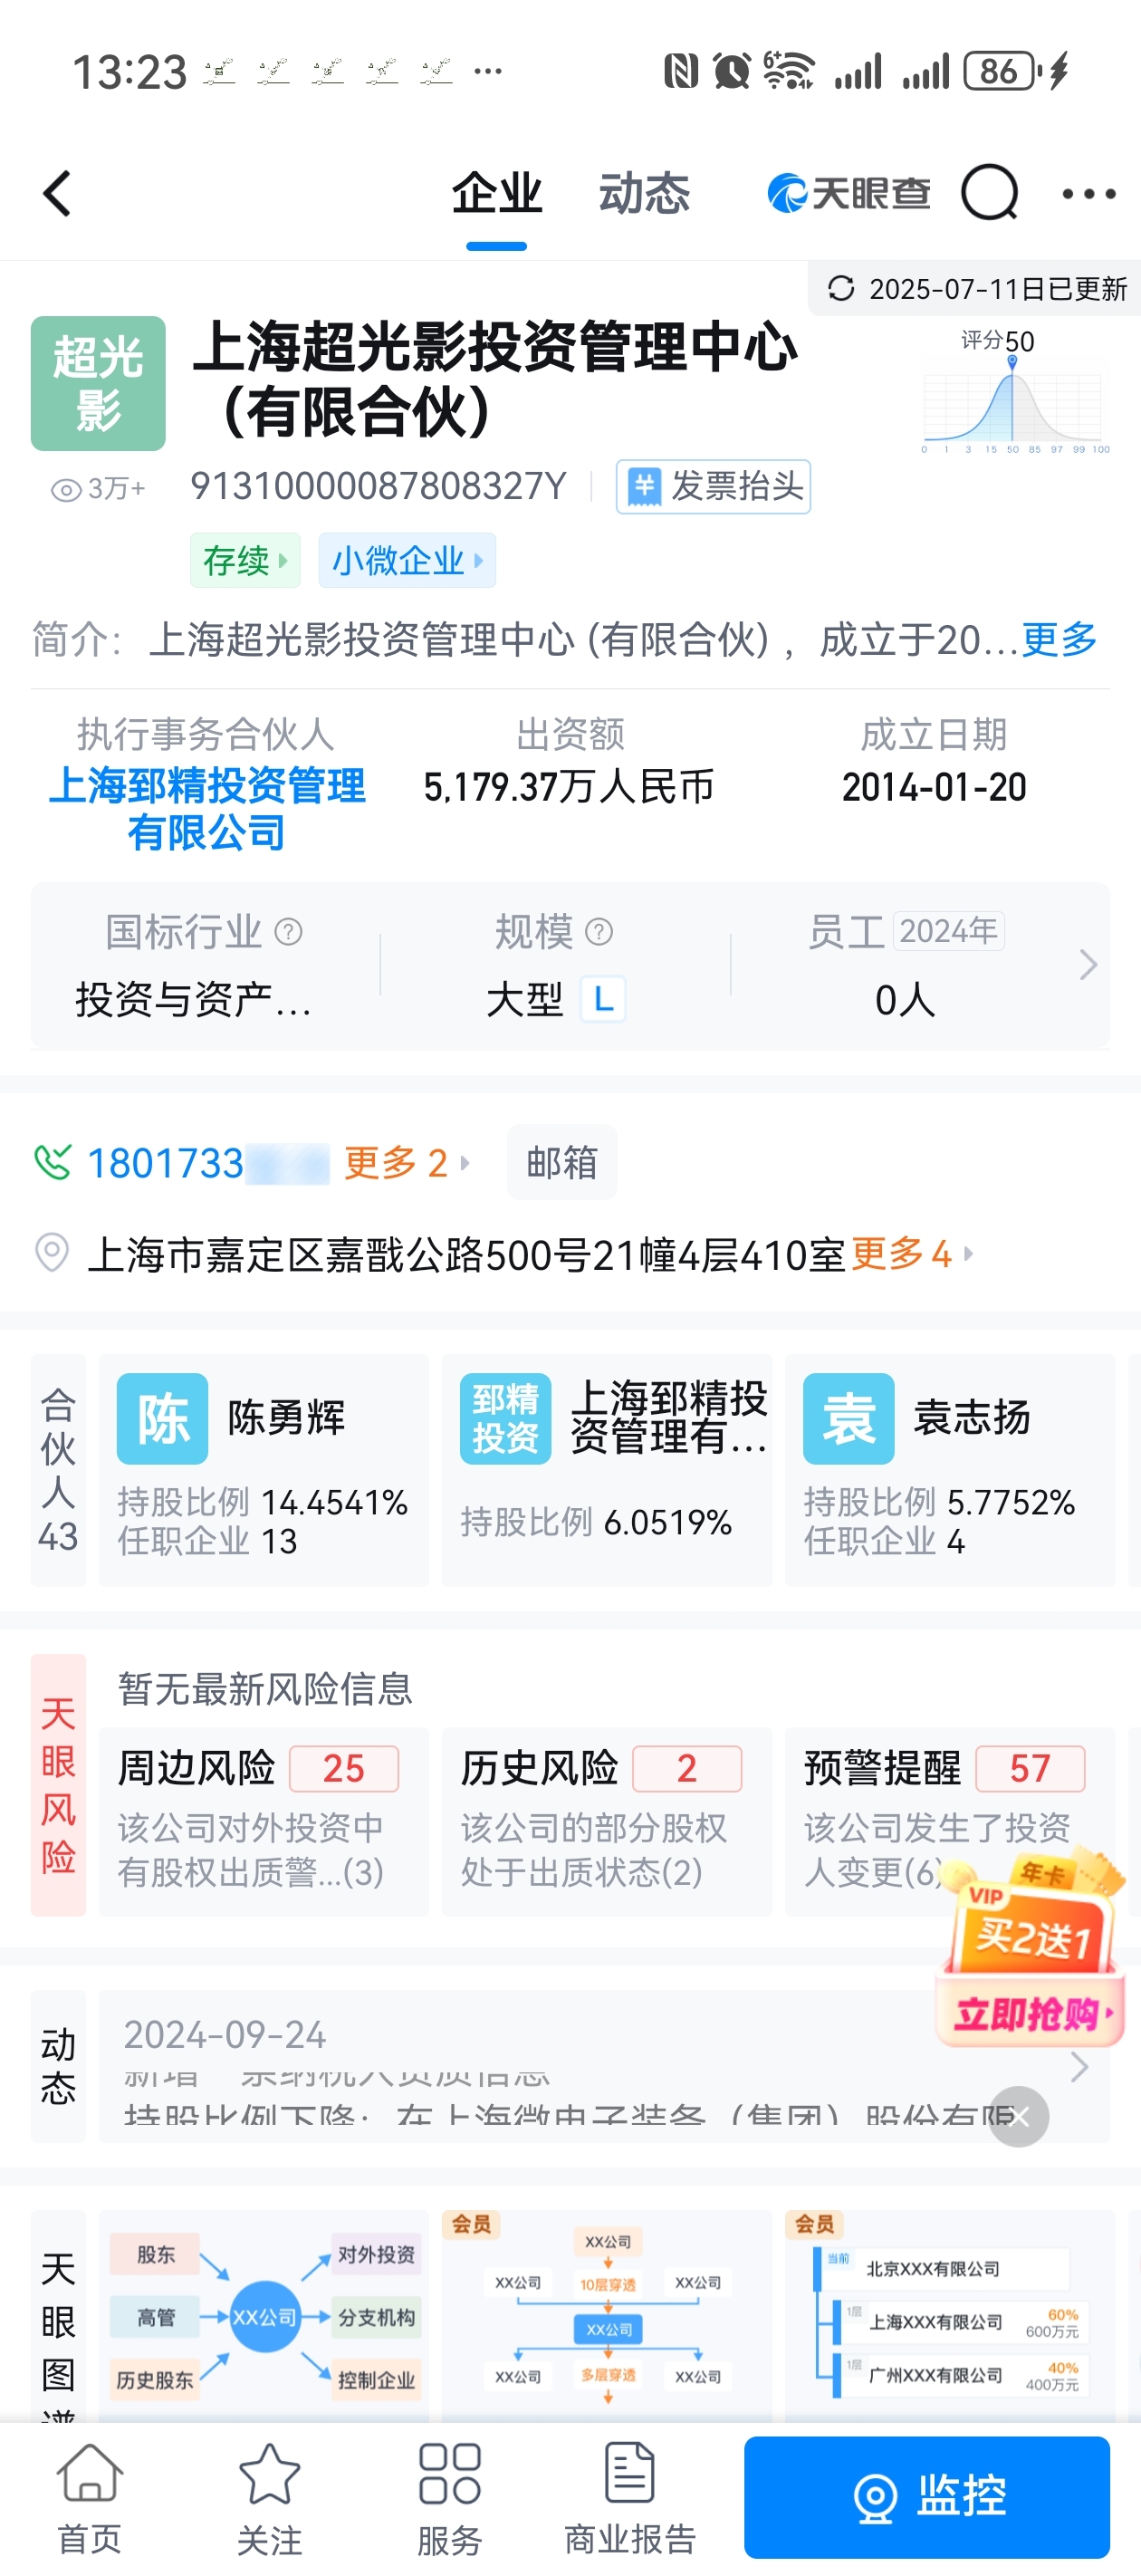Expand 更多 2 phone numbers
1141x2576 pixels.
406,1162
